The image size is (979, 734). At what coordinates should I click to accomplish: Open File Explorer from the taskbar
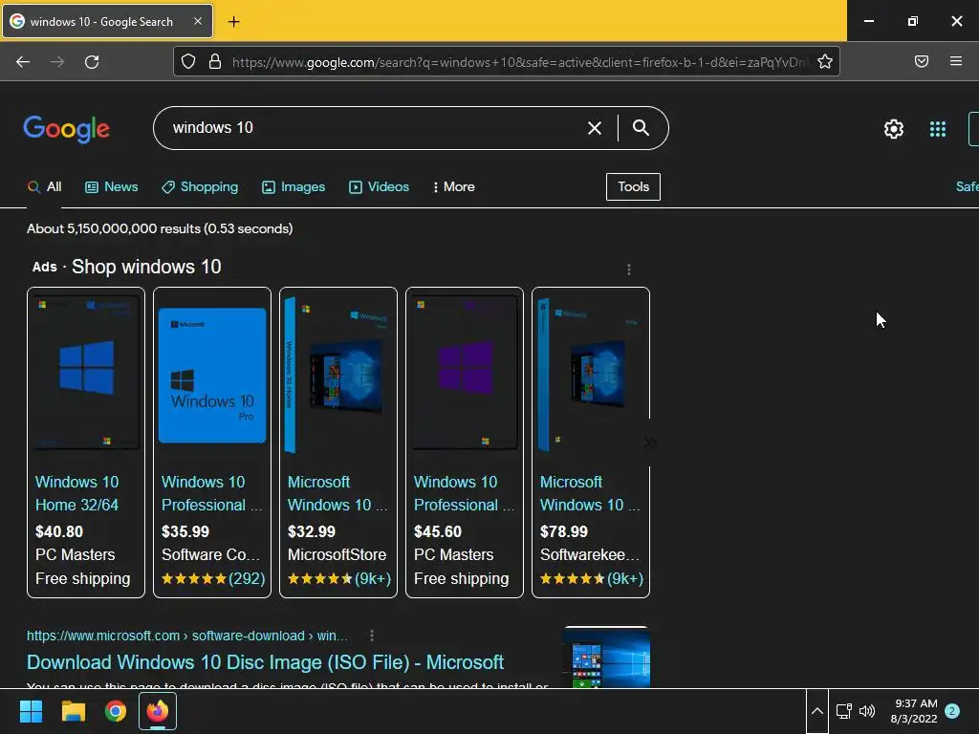point(73,711)
